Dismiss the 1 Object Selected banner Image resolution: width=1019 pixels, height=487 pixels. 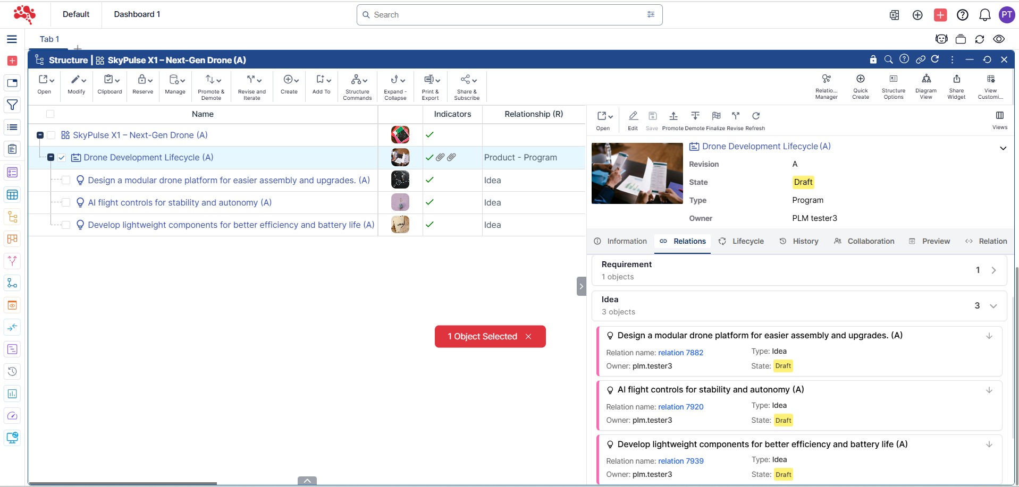[528, 337]
